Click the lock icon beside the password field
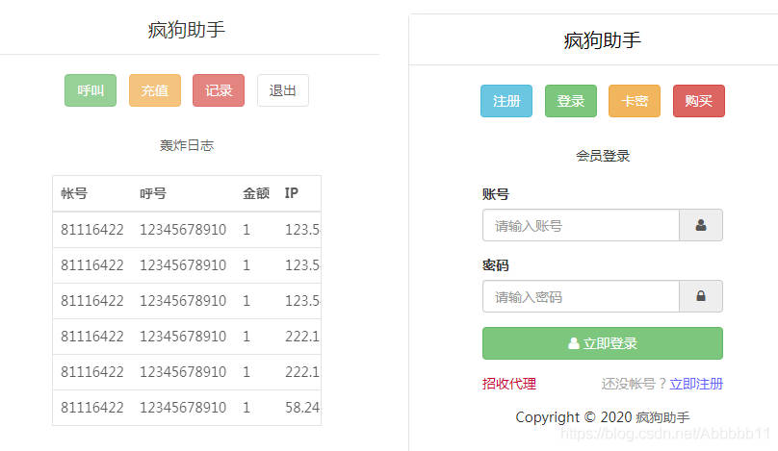Image resolution: width=778 pixels, height=451 pixels. click(701, 296)
